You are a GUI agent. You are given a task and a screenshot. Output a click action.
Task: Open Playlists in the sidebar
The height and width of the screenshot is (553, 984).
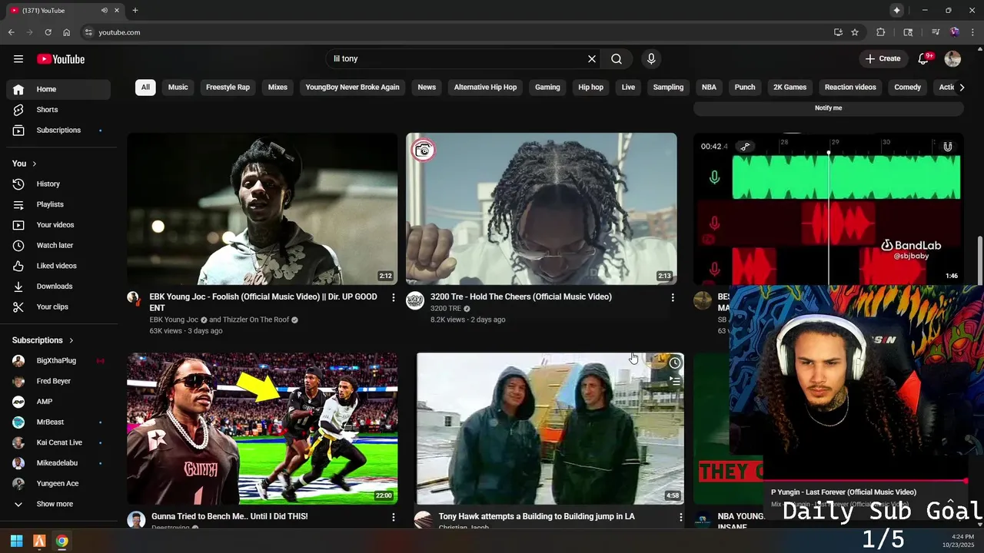tap(58, 205)
